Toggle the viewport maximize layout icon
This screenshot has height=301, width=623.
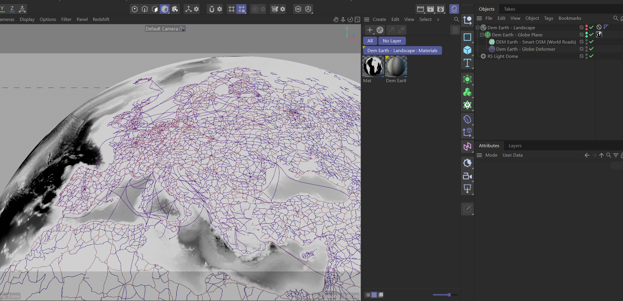click(x=357, y=19)
